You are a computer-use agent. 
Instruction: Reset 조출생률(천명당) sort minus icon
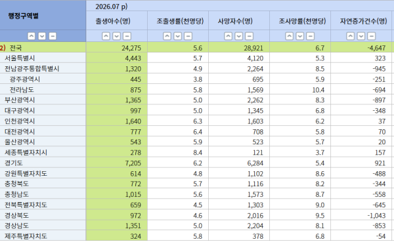[188, 36]
